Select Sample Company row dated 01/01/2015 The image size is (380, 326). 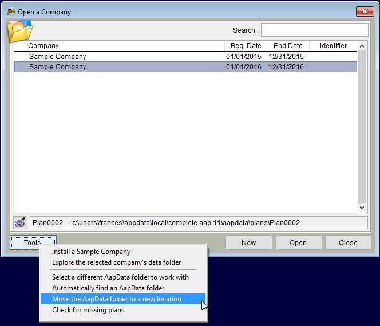[185, 57]
